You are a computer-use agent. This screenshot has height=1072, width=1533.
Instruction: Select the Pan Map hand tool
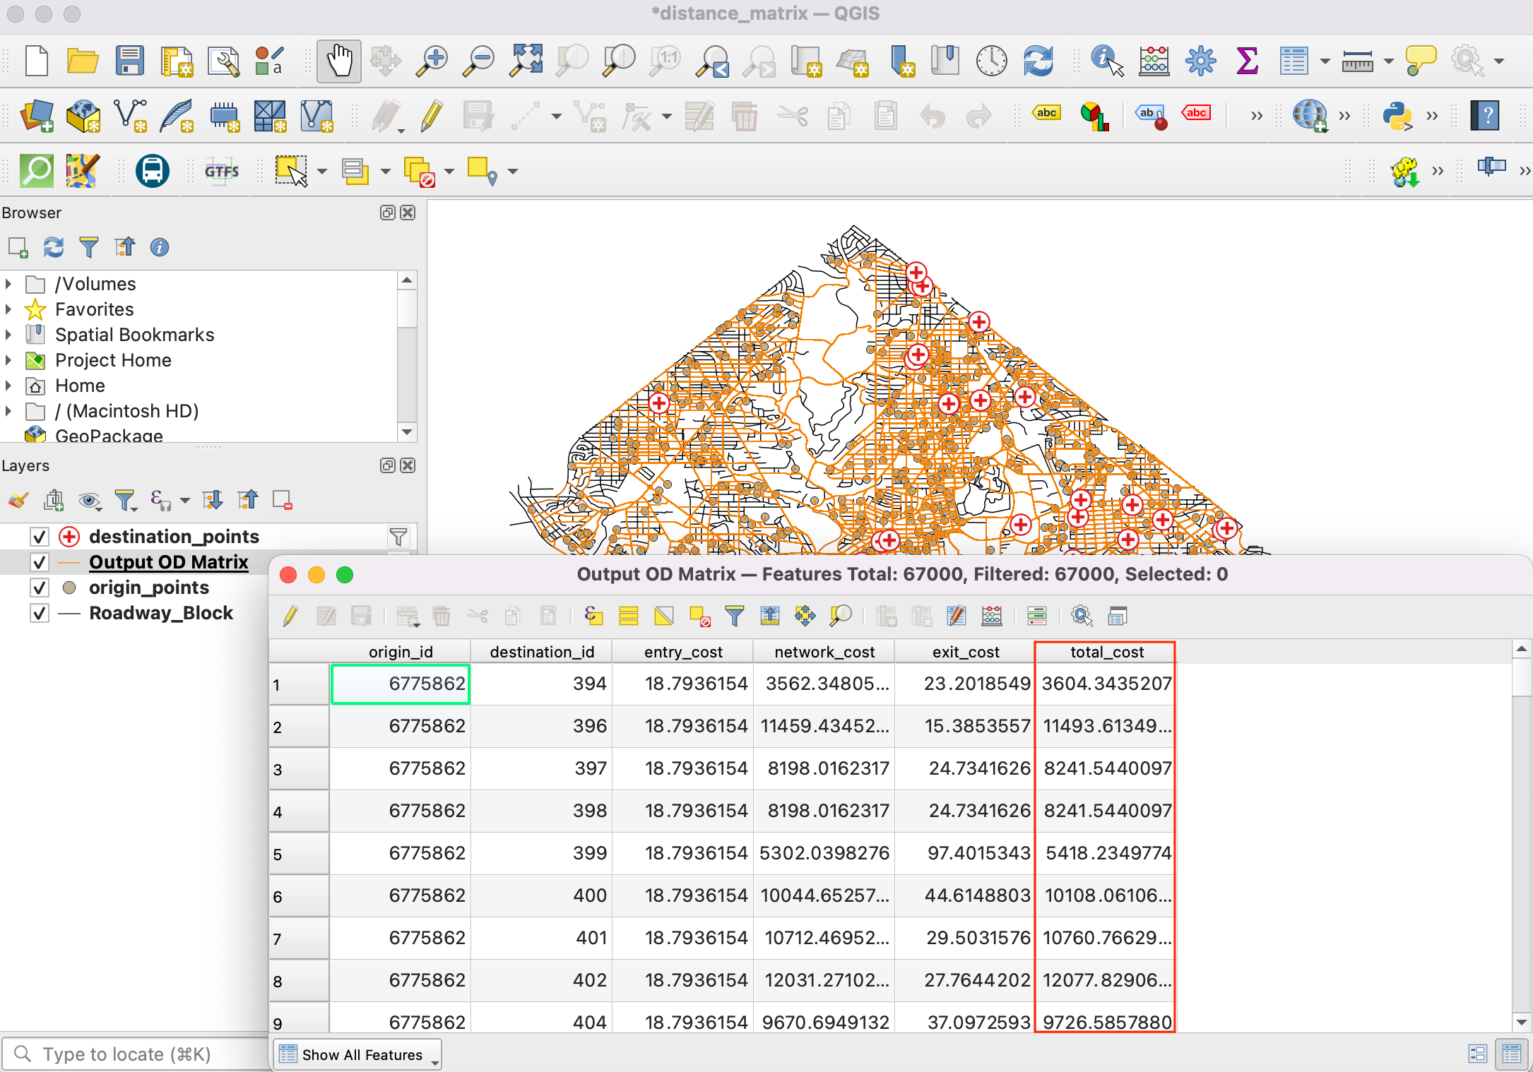coord(339,61)
